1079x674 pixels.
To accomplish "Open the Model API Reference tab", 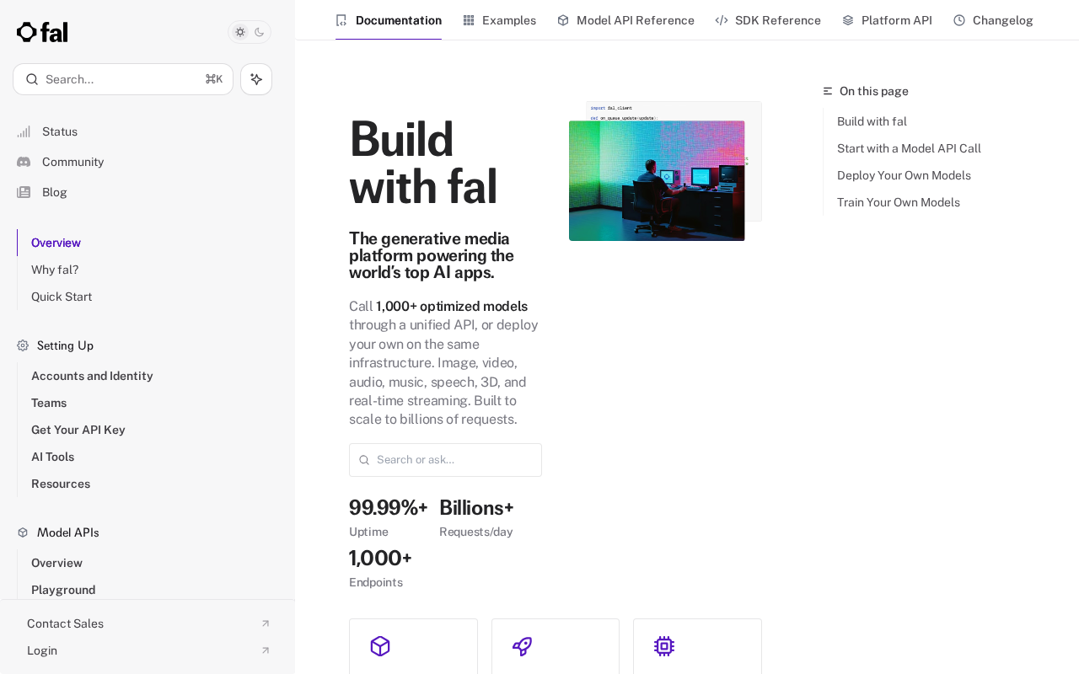I will 625,20.
